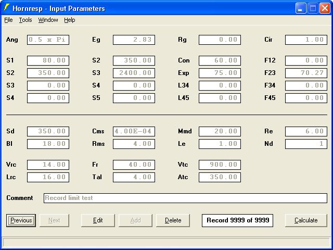Click the S5 input field
The image size is (333, 250).
click(134, 98)
